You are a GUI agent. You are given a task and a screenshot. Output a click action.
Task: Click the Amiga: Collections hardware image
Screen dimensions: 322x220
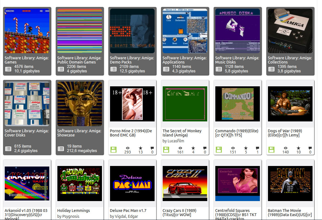(x=290, y=31)
